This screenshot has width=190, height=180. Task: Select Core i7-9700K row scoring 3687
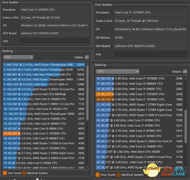click(x=44, y=163)
